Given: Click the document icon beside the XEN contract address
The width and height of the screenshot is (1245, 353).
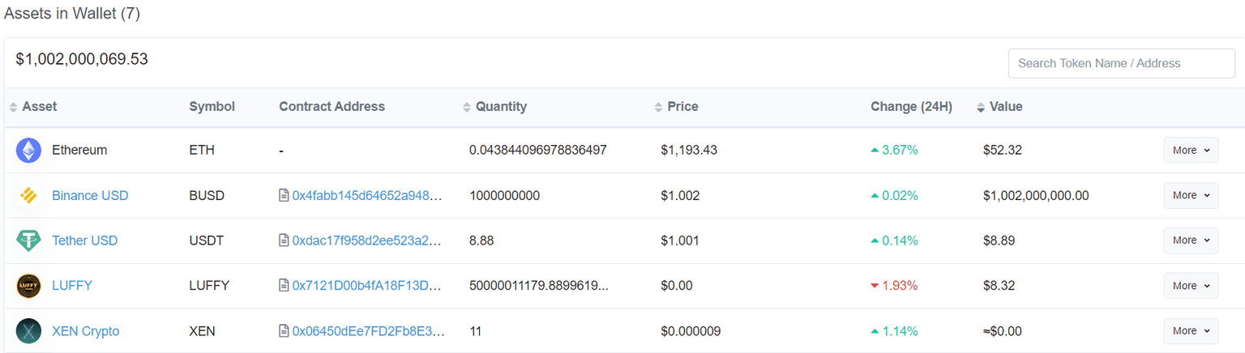Looking at the screenshot, I should coord(284,331).
